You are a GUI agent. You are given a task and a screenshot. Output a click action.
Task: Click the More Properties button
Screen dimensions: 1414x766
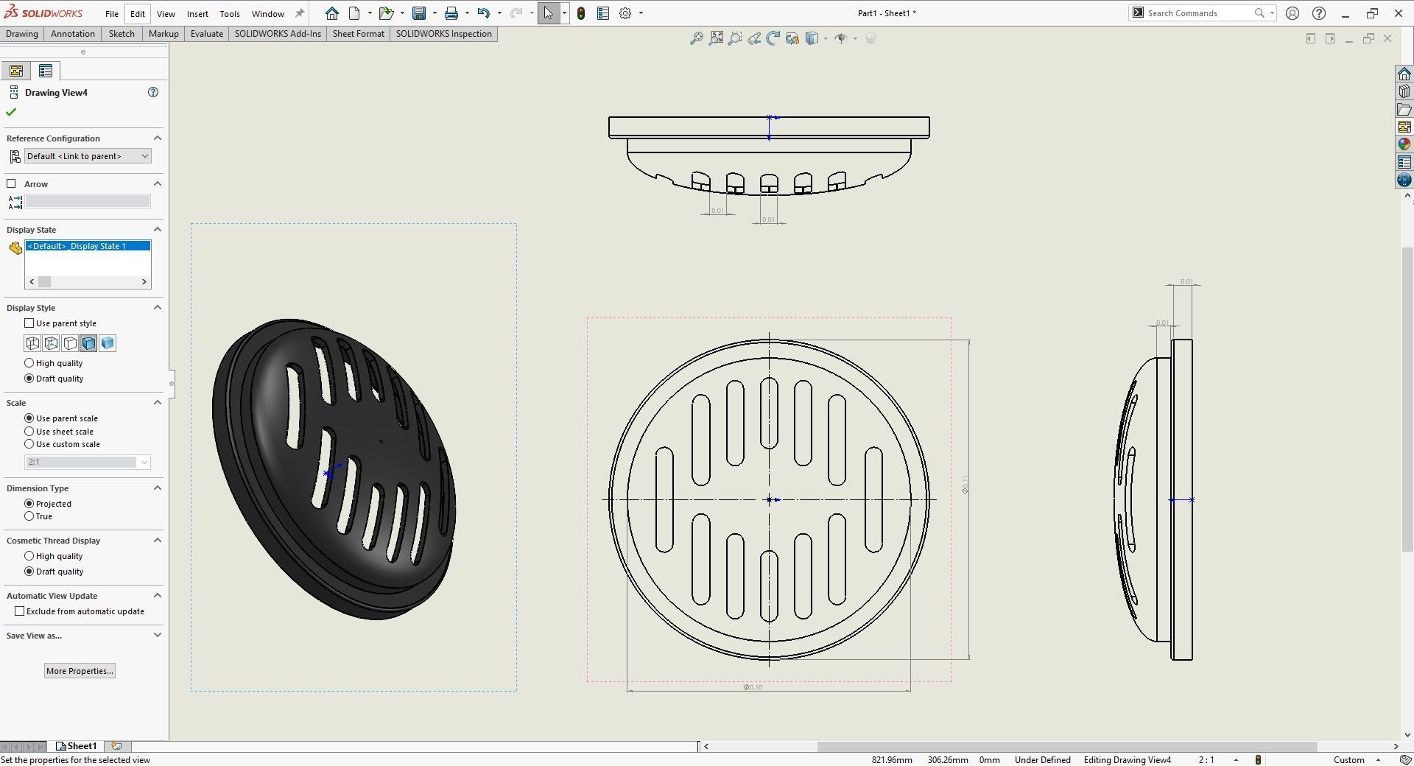(80, 671)
